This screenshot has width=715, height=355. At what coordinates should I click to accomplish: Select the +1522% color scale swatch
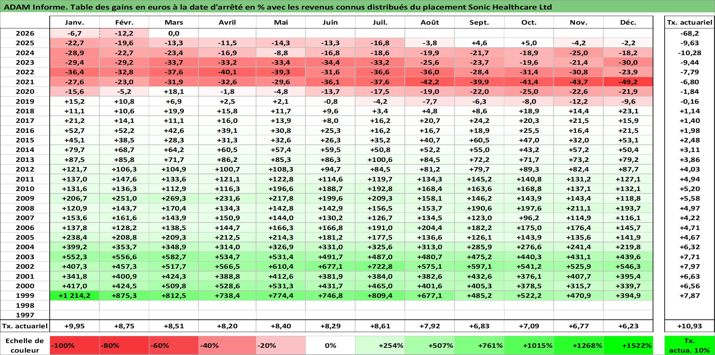[628, 345]
